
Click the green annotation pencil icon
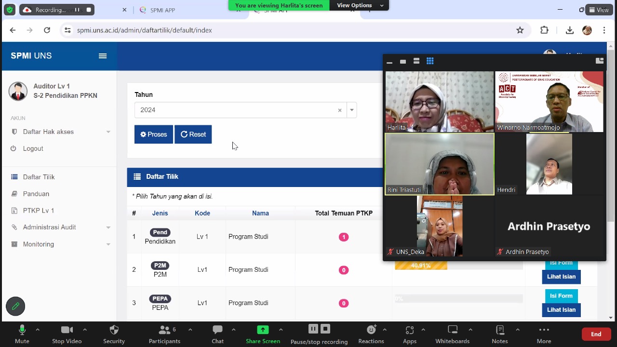(x=15, y=306)
